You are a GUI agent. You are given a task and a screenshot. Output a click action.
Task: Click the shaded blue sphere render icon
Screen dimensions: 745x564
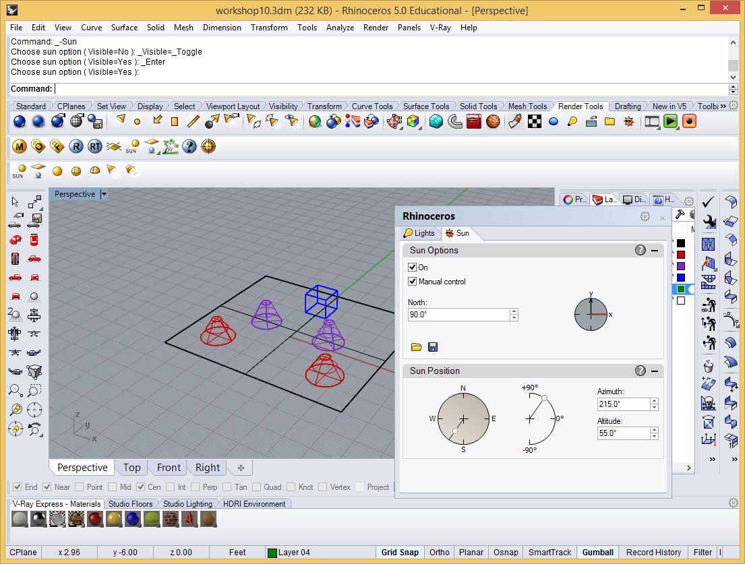(20, 121)
